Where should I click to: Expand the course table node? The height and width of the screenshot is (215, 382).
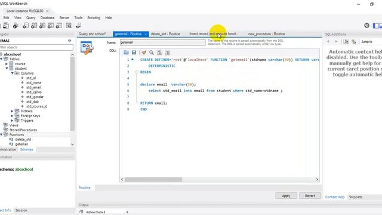[7, 64]
